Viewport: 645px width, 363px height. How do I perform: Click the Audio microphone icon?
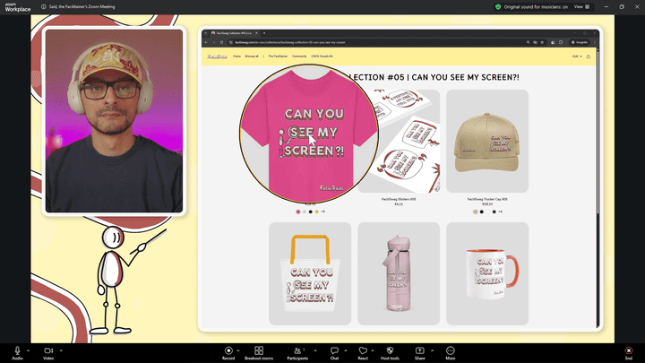pos(17,350)
